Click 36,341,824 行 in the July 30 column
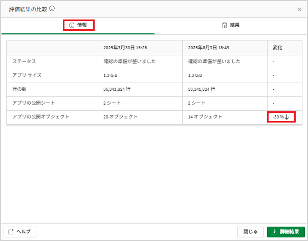The width and height of the screenshot is (308, 241). click(x=117, y=89)
